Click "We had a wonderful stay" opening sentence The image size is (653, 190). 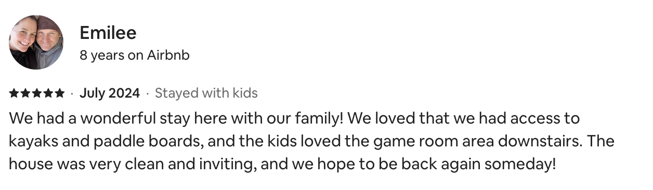point(99,118)
